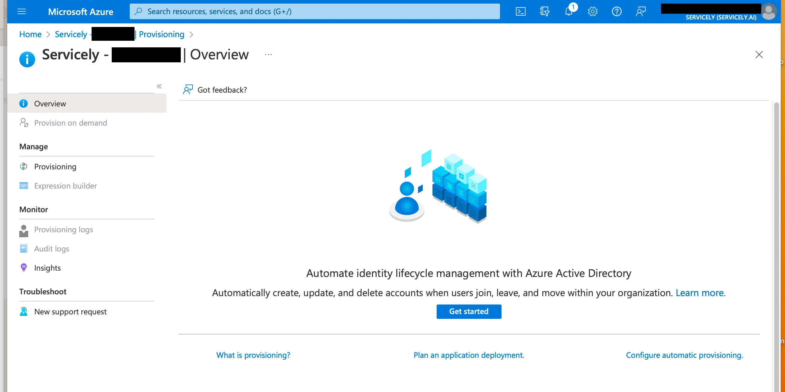Open the Azure portal hamburger menu
Screen dimensions: 785x392
[x=22, y=12]
